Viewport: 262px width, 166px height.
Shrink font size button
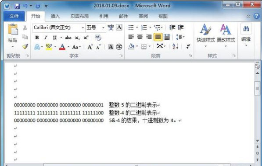(98, 47)
